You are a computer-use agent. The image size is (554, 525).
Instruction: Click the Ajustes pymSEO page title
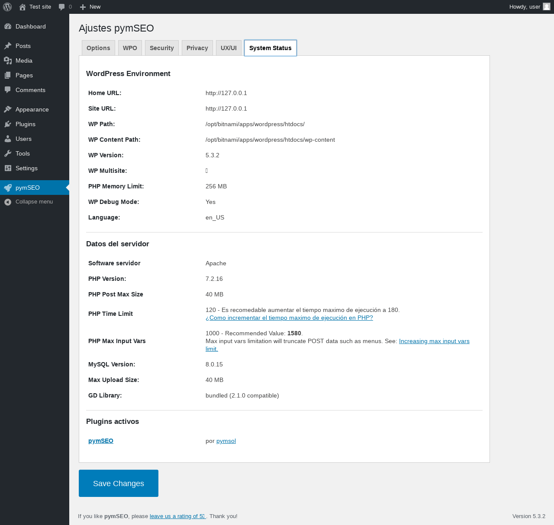click(116, 28)
